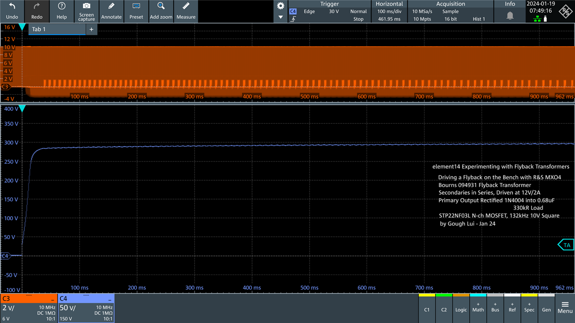Open Help from the toolbar
Screen dimensions: 575x323
(62, 11)
